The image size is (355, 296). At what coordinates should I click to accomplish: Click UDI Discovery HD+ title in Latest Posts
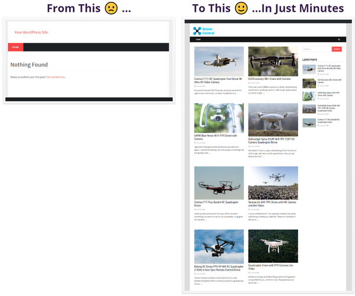[330, 81]
